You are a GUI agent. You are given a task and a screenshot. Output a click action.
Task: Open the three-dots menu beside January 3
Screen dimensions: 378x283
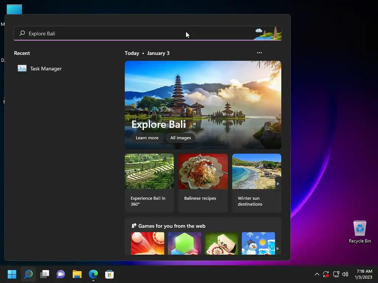pyautogui.click(x=260, y=53)
